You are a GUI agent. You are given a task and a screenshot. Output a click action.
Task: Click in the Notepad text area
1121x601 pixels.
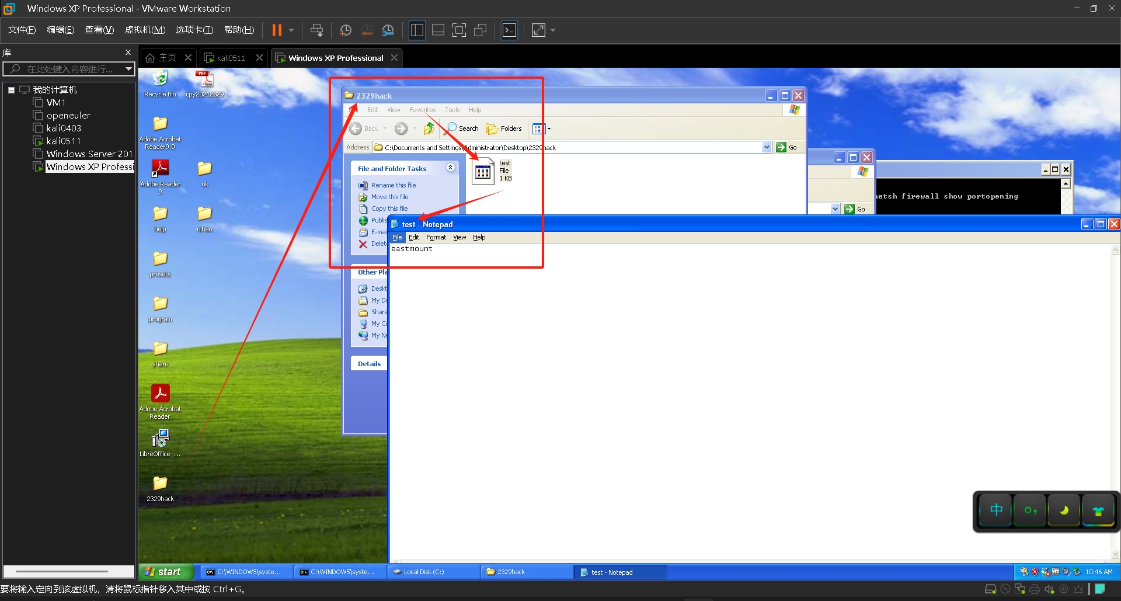750,402
